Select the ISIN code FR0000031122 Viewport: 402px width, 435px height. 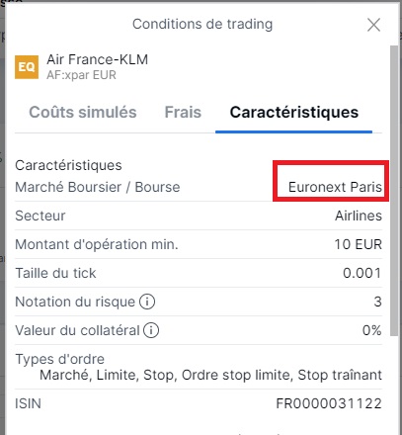[x=329, y=403]
